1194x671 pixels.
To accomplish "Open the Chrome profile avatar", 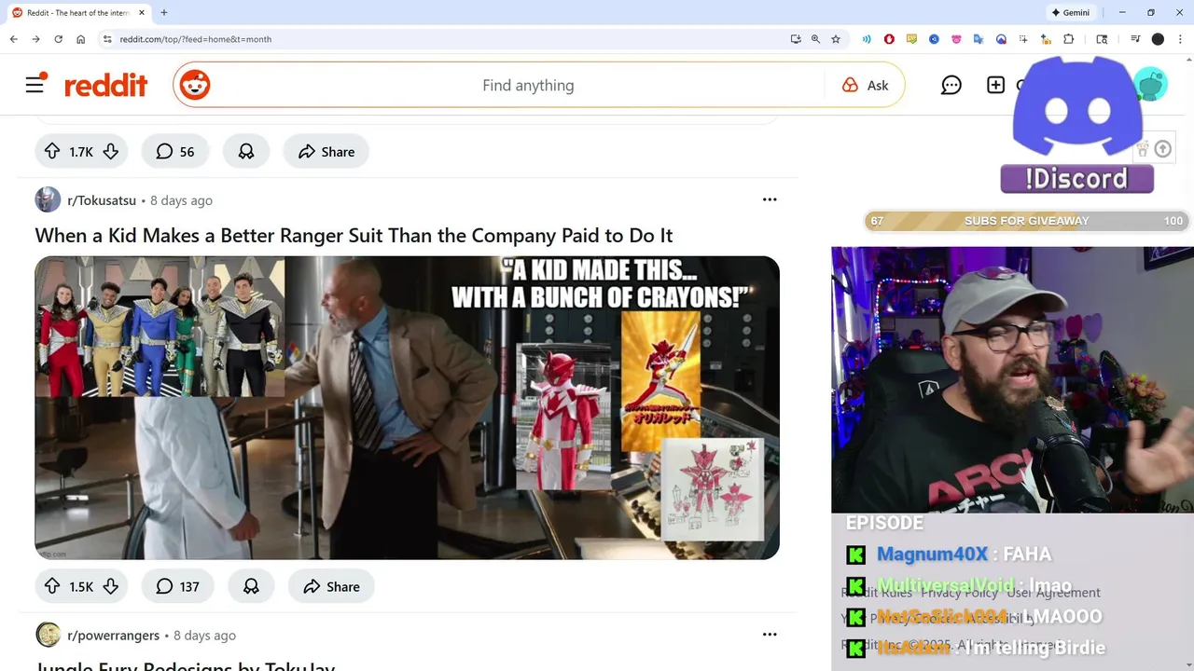I will (1158, 39).
